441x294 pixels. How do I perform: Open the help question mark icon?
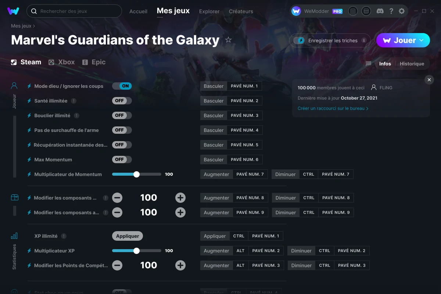click(391, 11)
